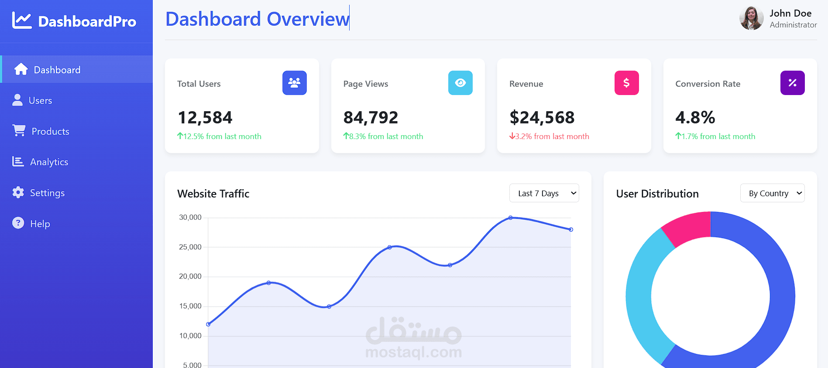Click the 30,000 y-axis label
The height and width of the screenshot is (368, 828).
point(190,217)
